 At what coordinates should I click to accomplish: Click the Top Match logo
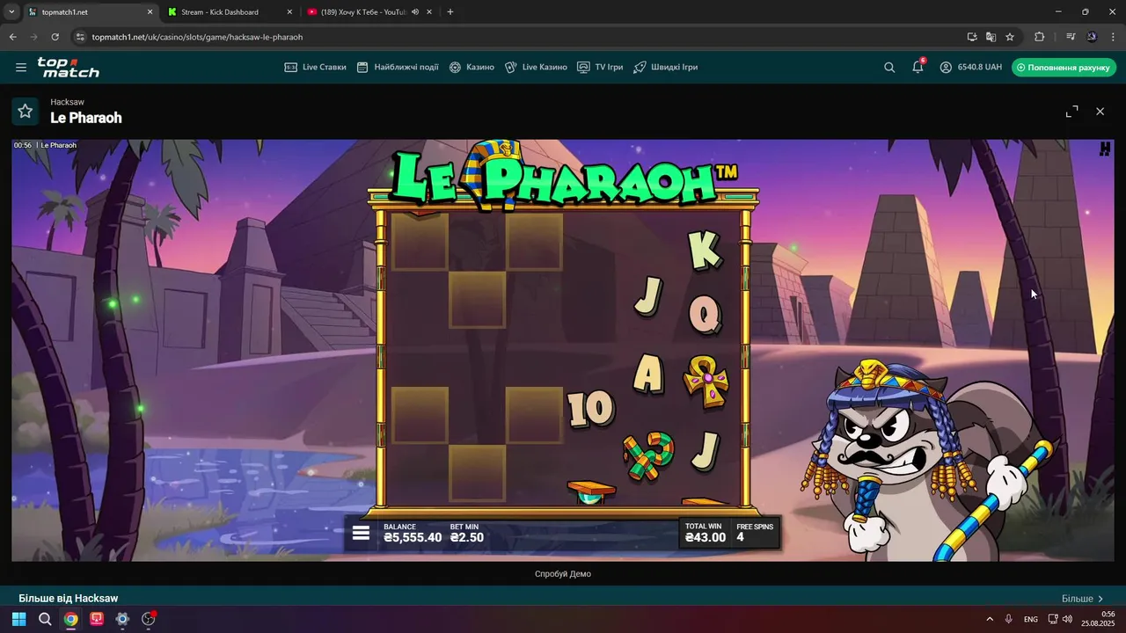[x=68, y=67]
